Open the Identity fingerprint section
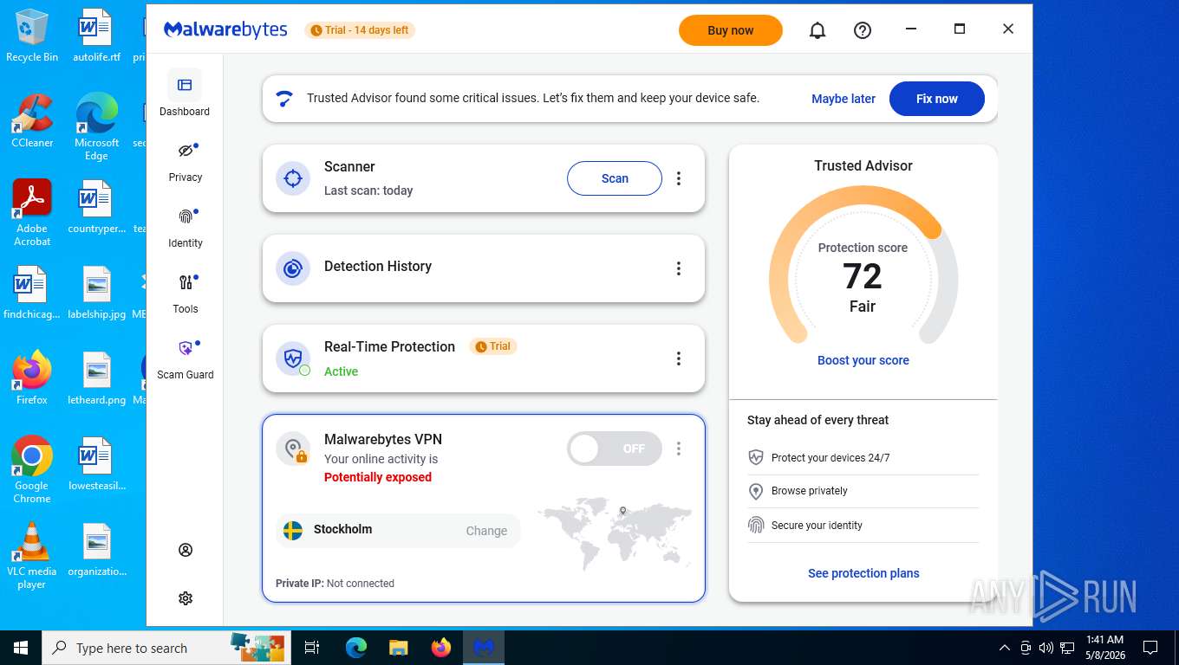The width and height of the screenshot is (1179, 665). pyautogui.click(x=185, y=227)
